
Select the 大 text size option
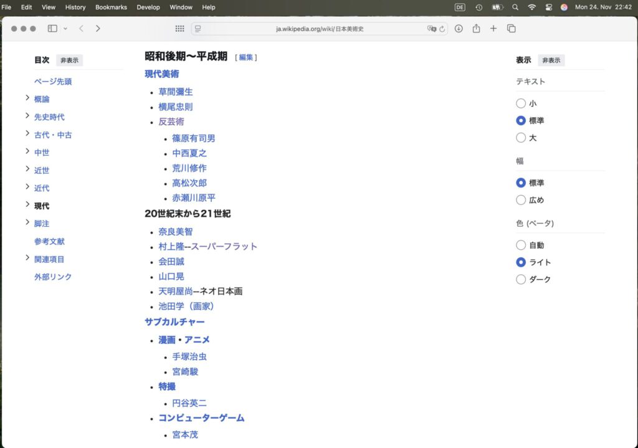pyautogui.click(x=521, y=138)
